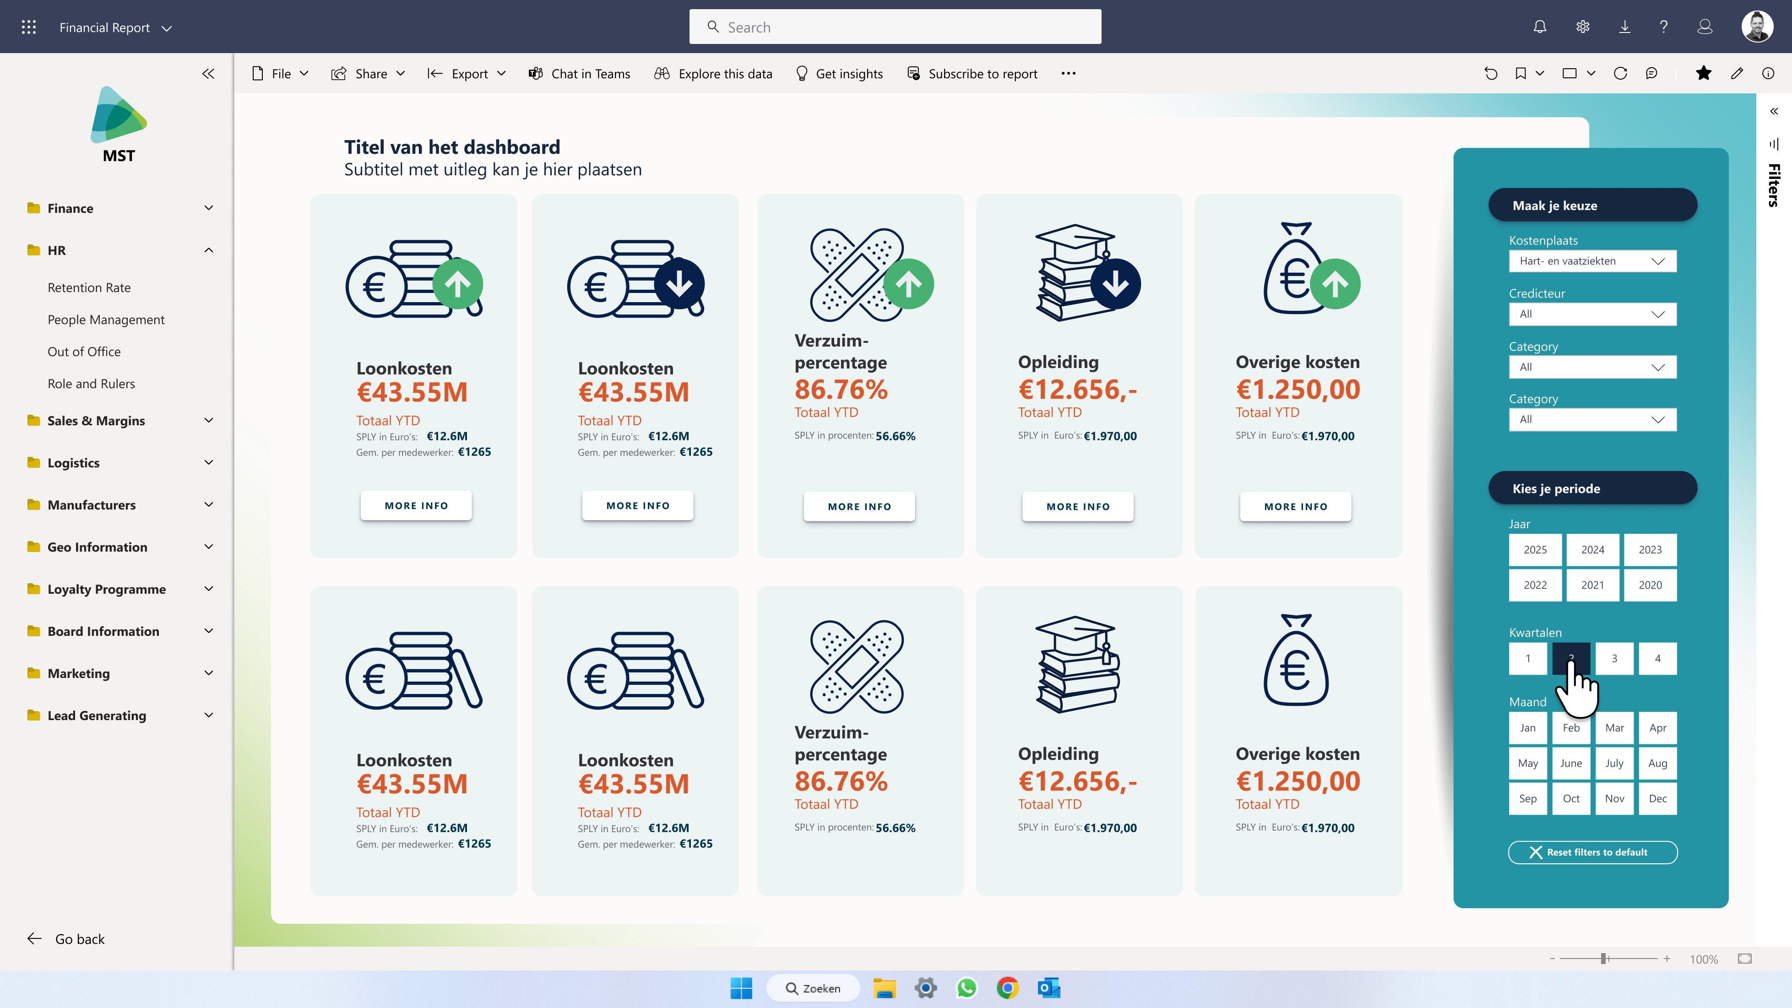Select quarter 3 tile
Viewport: 1792px width, 1008px height.
click(x=1615, y=658)
